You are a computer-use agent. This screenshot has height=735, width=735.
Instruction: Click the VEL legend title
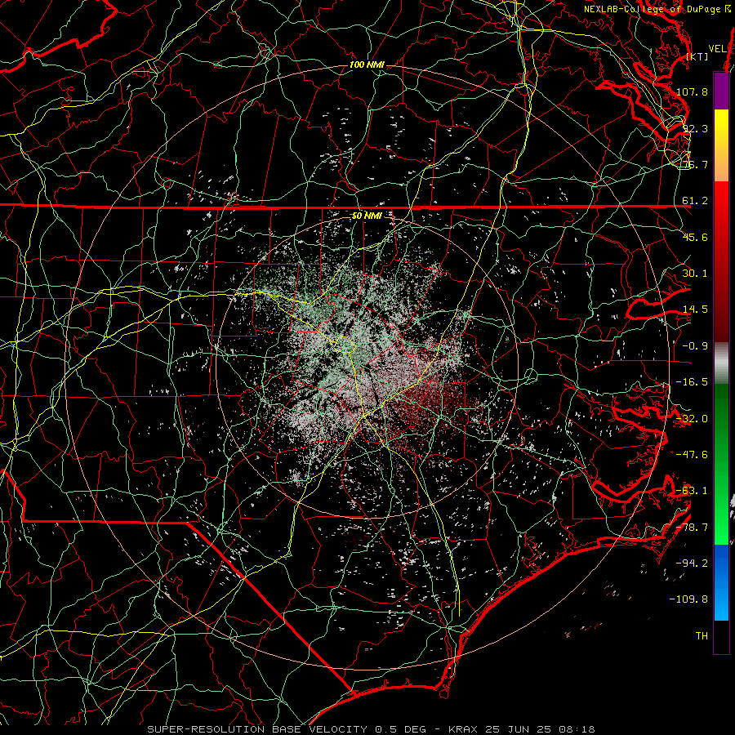point(718,49)
